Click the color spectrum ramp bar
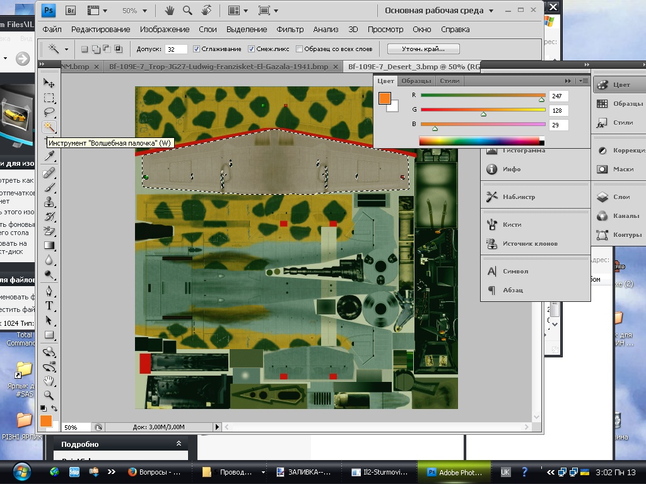 (x=479, y=141)
